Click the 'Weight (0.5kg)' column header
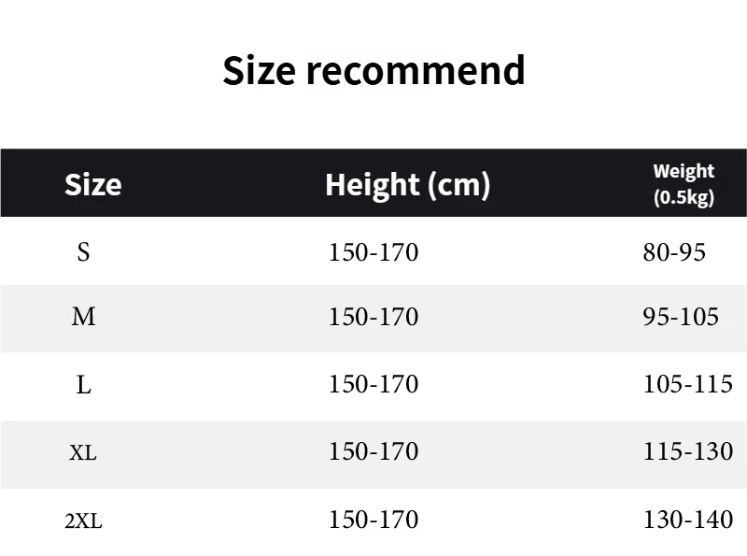This screenshot has width=747, height=556. (x=684, y=184)
